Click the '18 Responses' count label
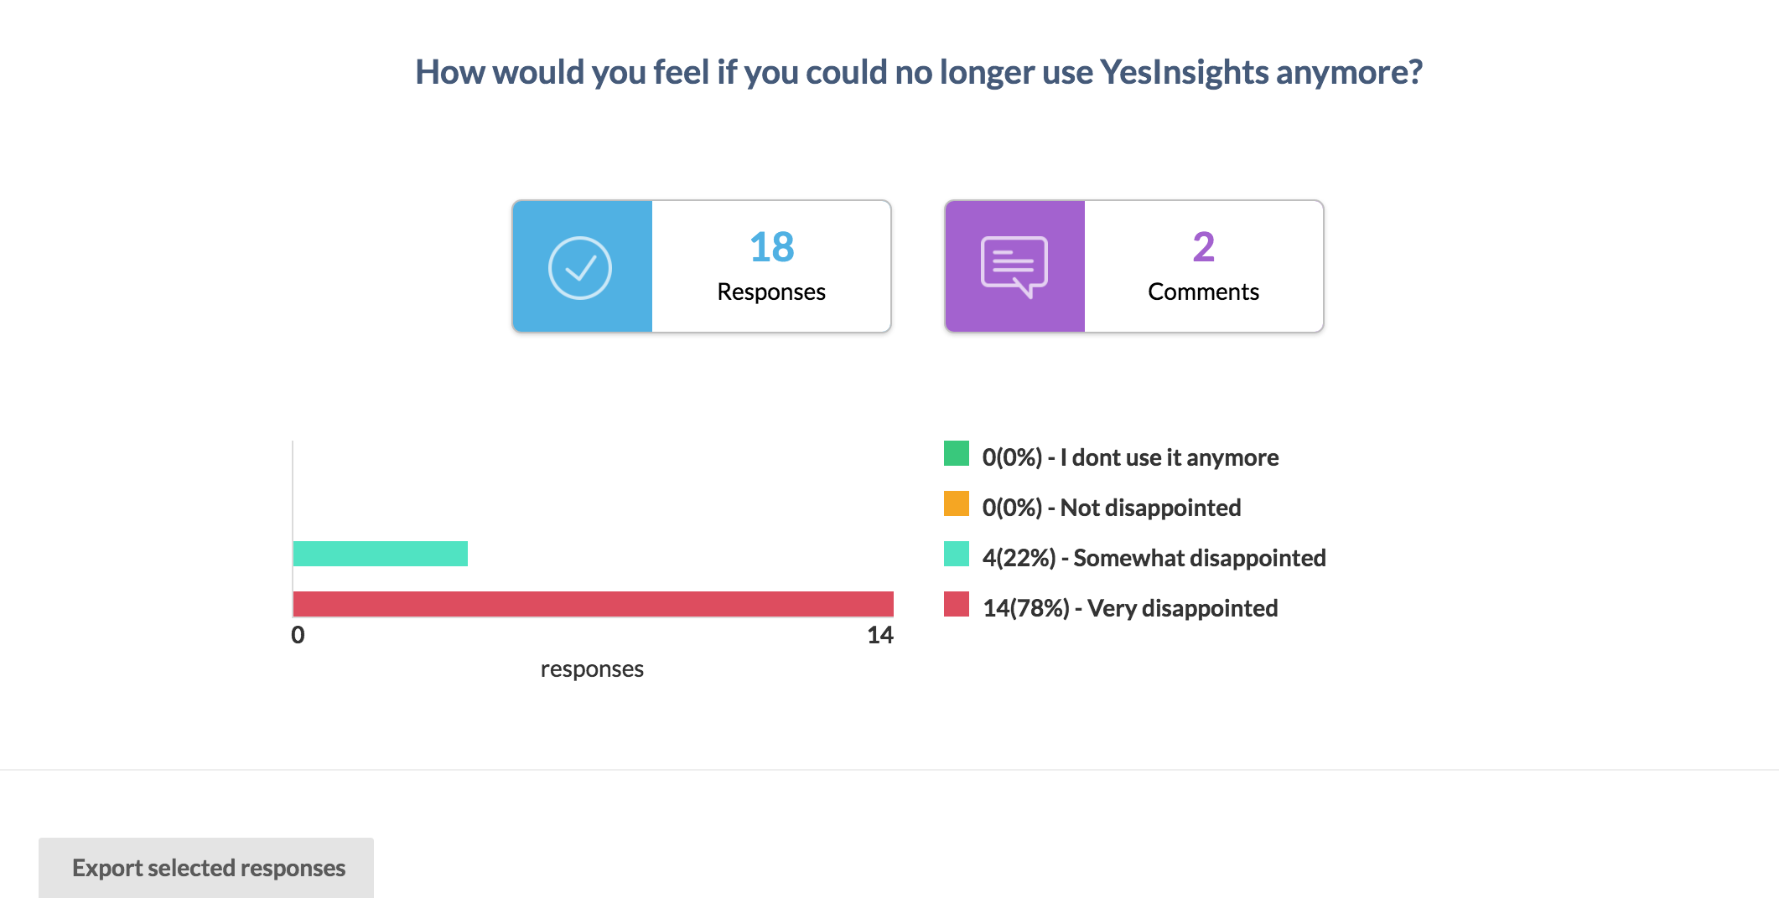This screenshot has height=898, width=1779. tap(770, 268)
